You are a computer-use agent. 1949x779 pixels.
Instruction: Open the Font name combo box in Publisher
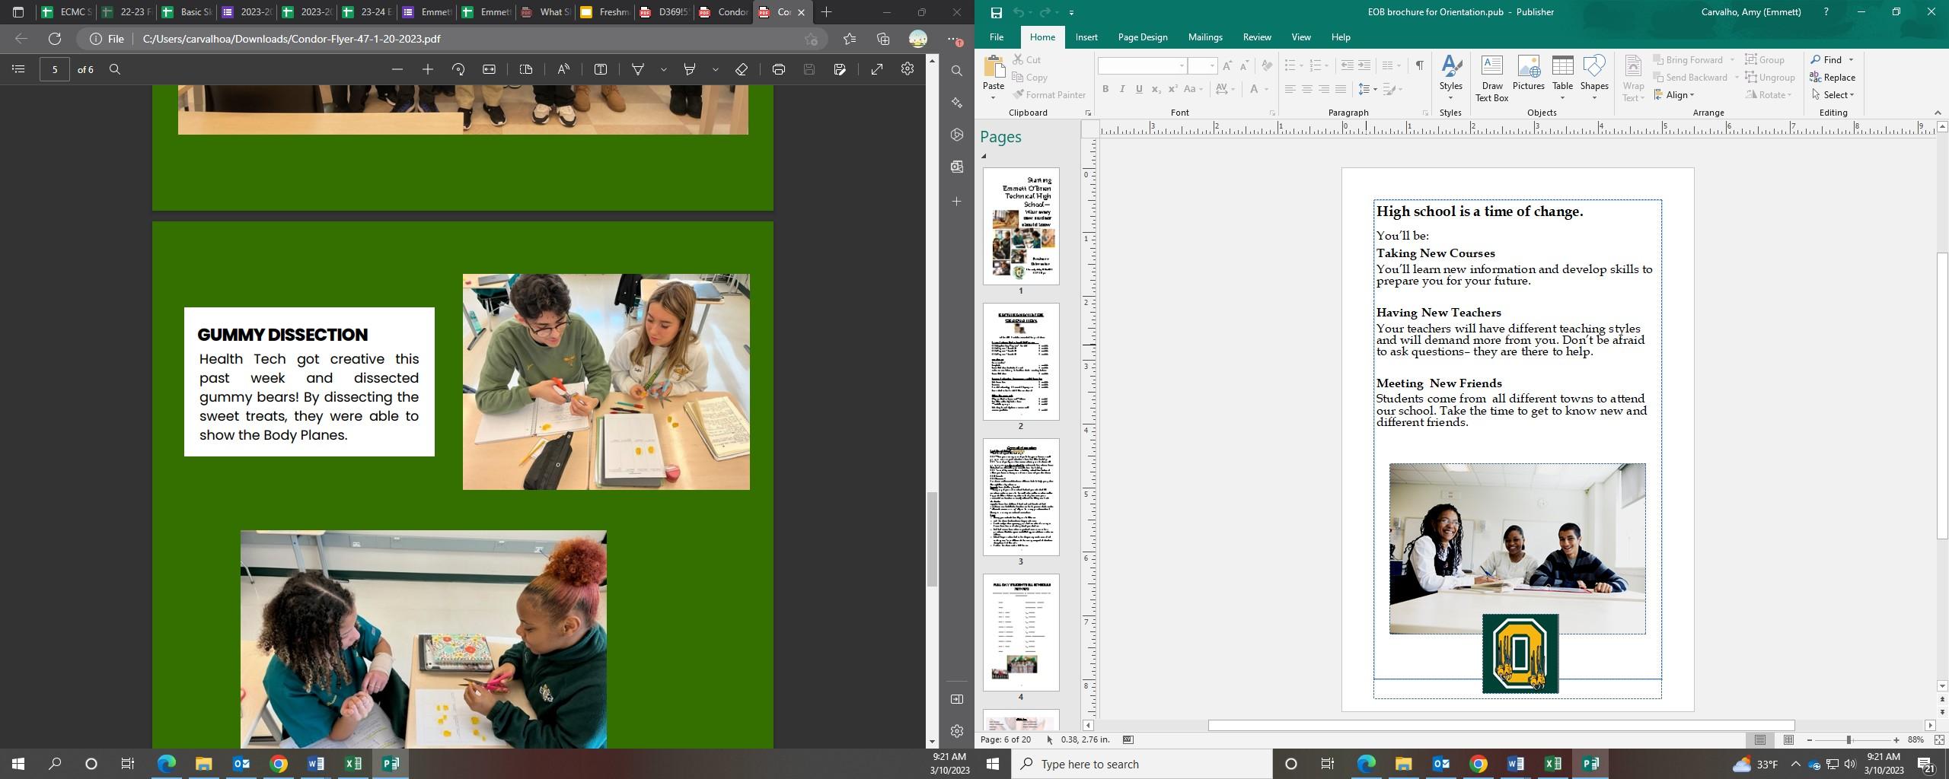[1142, 65]
